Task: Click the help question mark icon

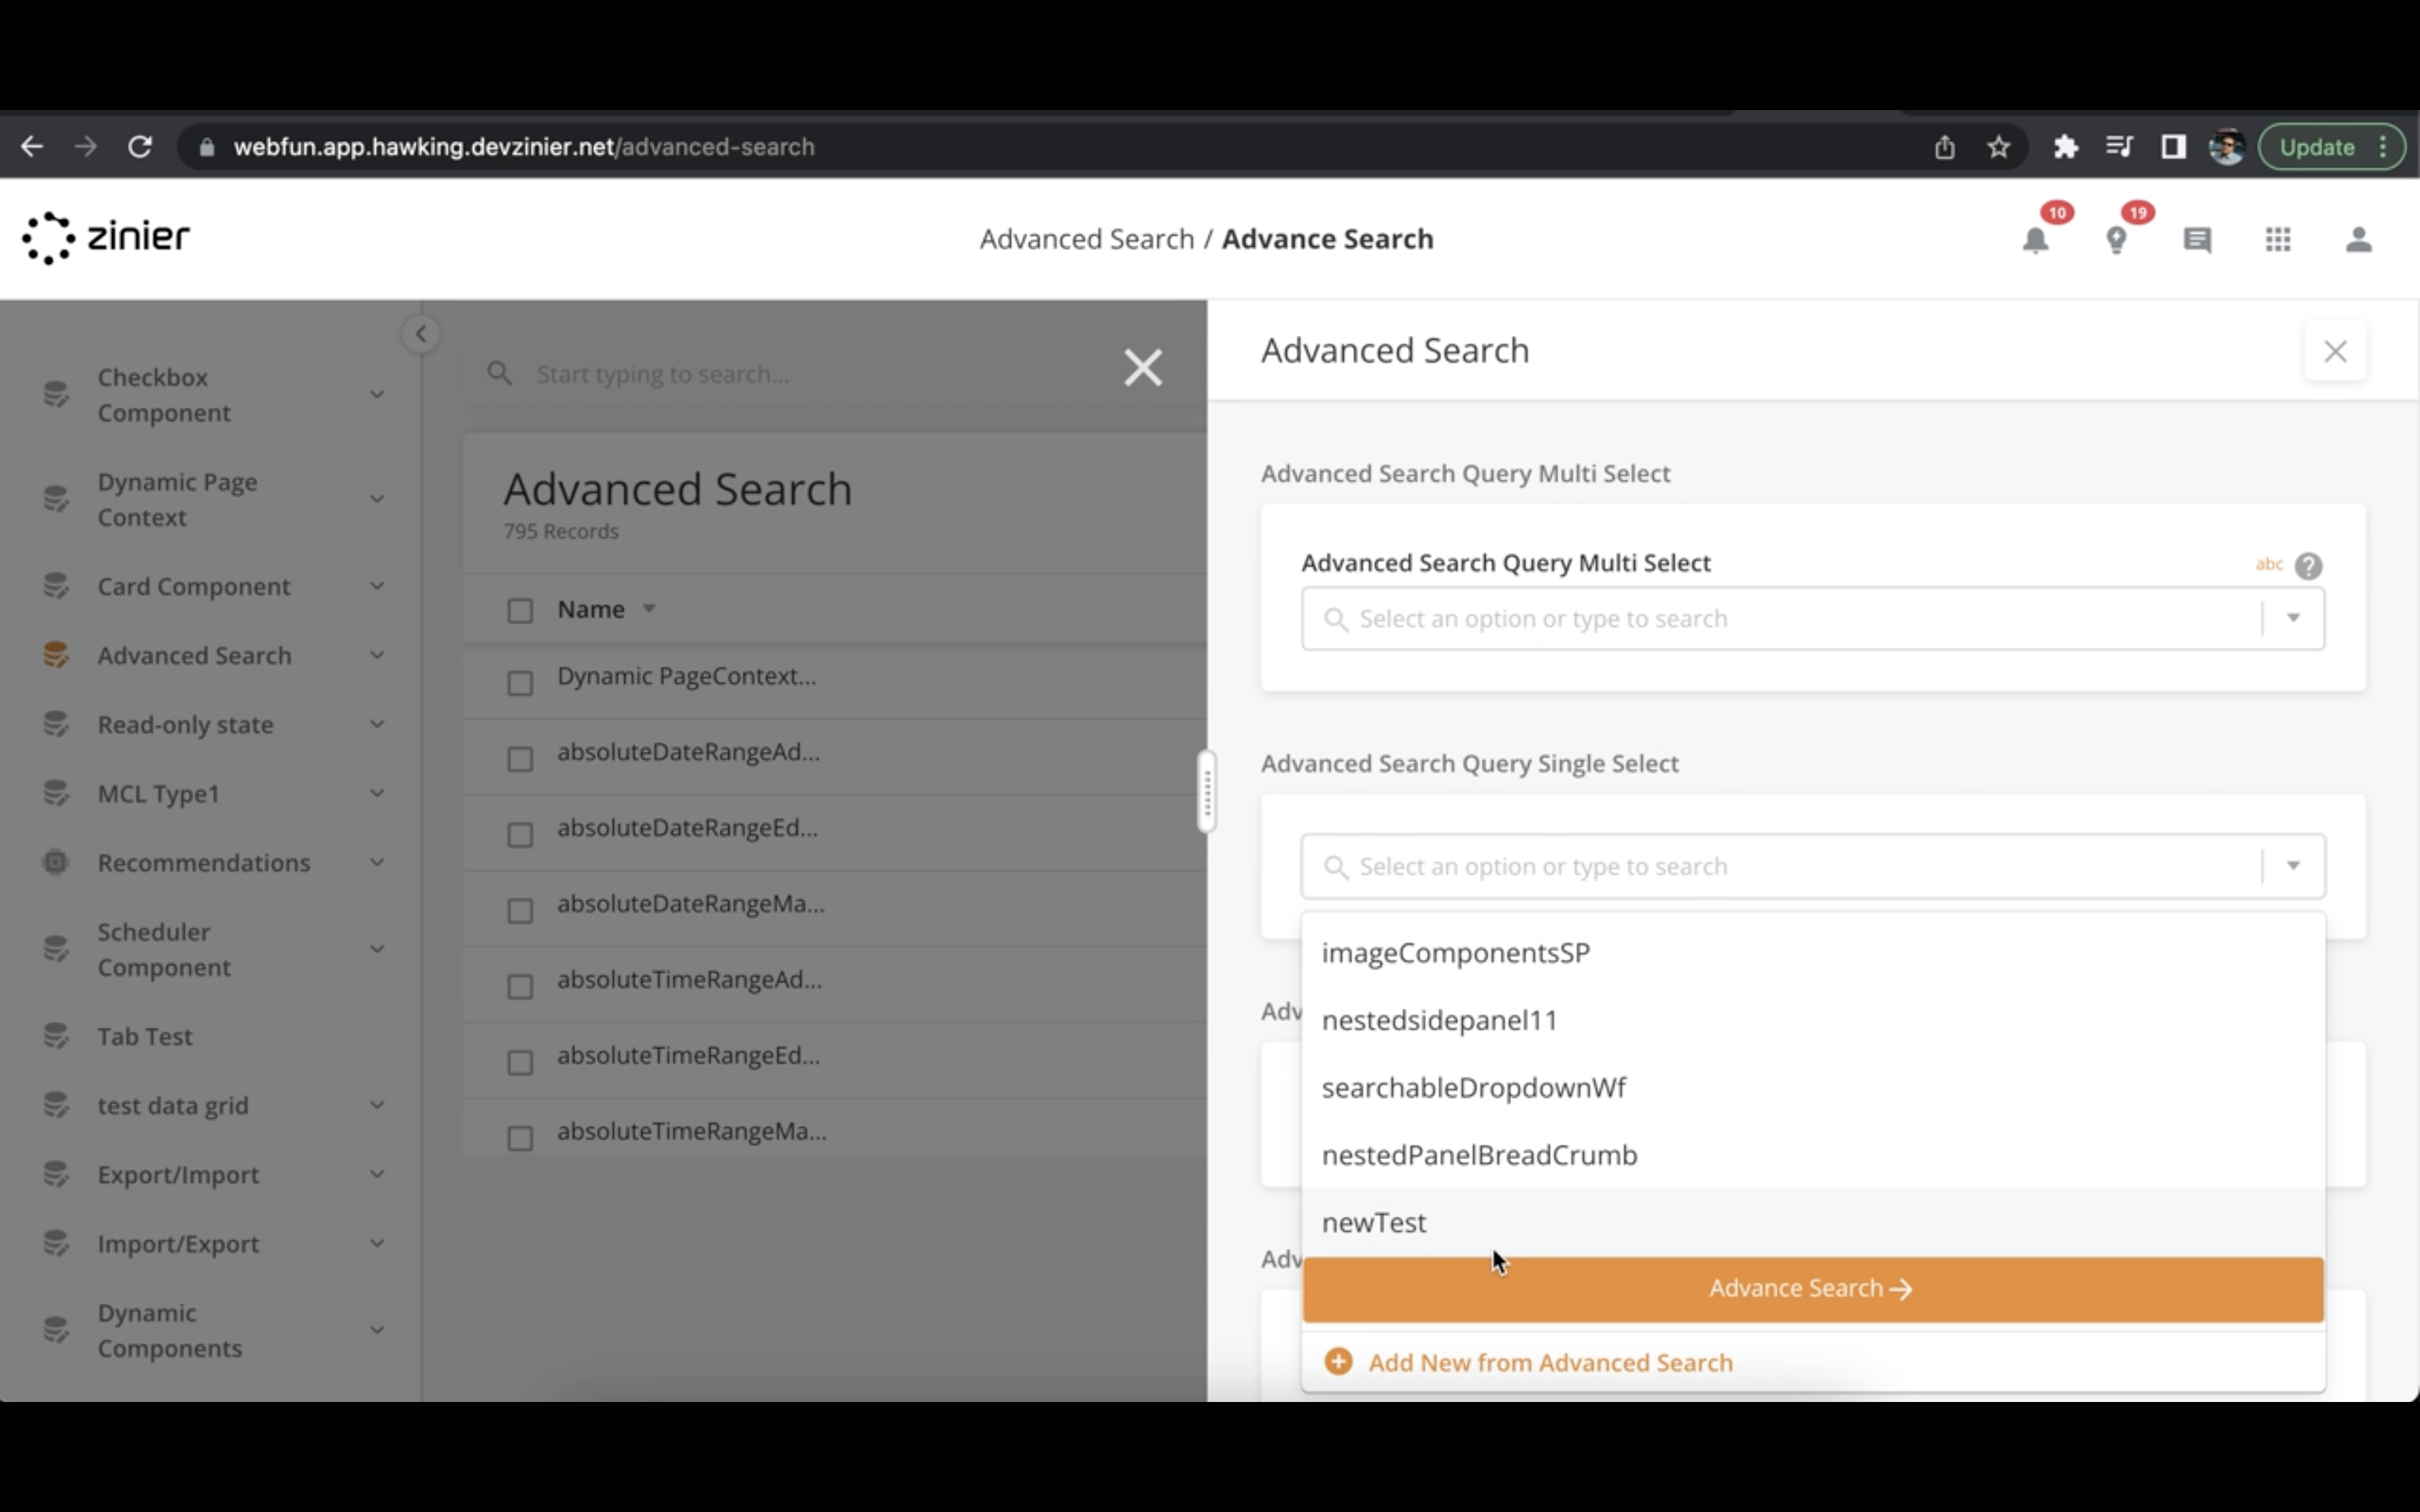Action: coord(2309,566)
